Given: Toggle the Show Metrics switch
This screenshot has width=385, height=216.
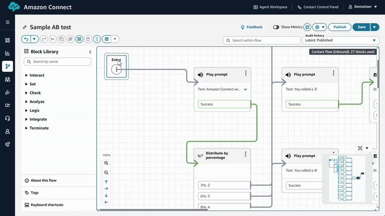Looking at the screenshot, I should (276, 27).
